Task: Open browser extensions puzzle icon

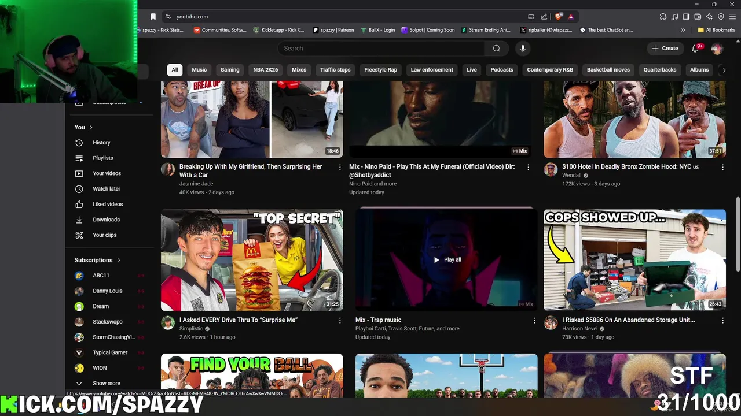Action: (x=663, y=17)
